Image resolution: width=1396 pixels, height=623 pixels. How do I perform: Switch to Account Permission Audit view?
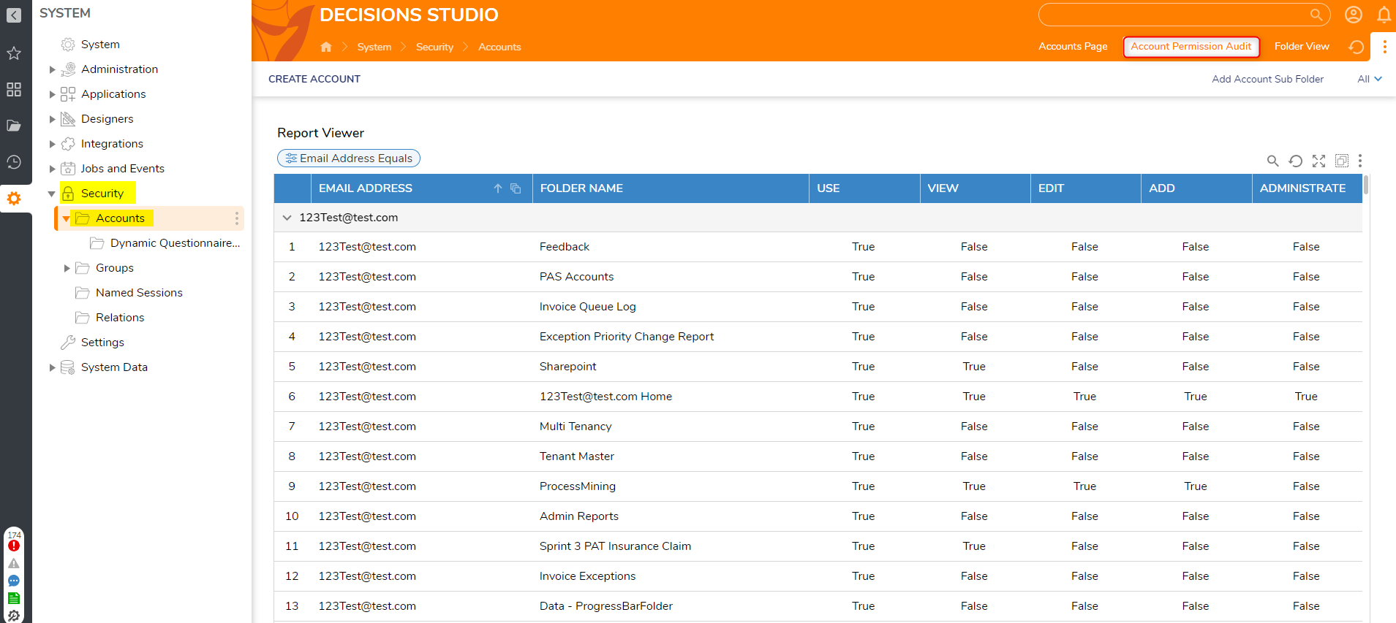click(x=1191, y=46)
